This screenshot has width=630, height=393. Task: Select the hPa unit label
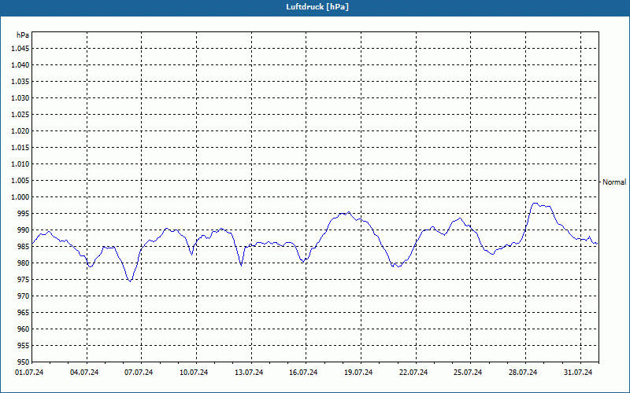[x=23, y=35]
